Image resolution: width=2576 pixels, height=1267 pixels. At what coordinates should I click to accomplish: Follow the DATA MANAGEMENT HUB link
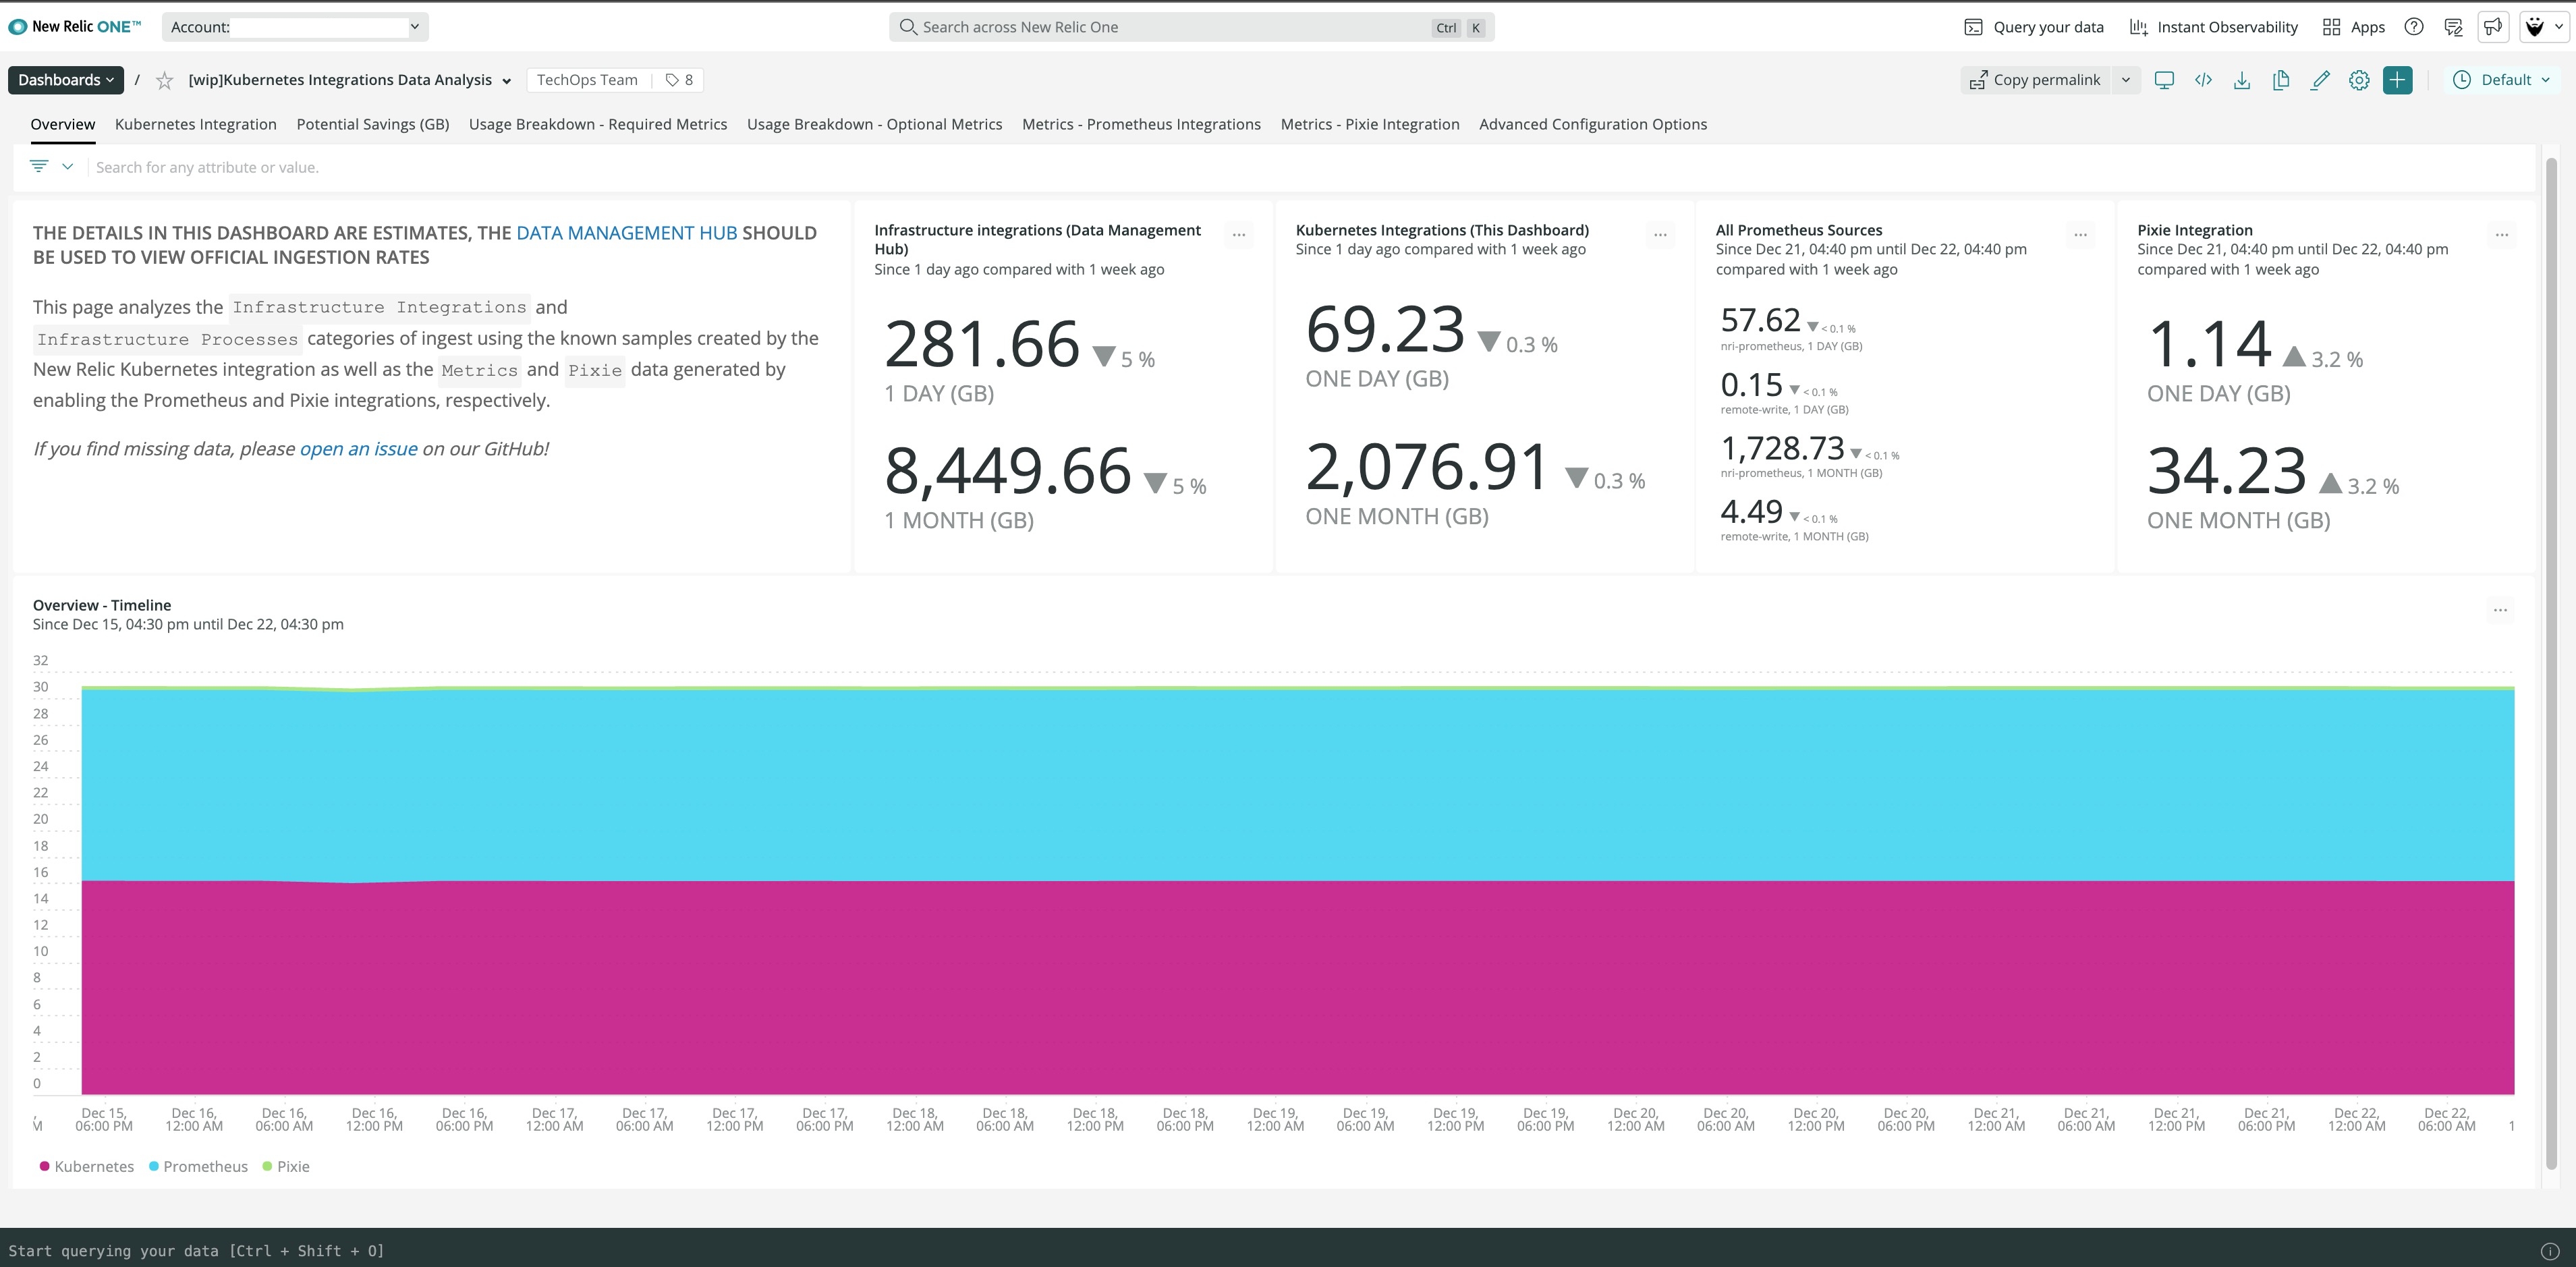(x=626, y=233)
